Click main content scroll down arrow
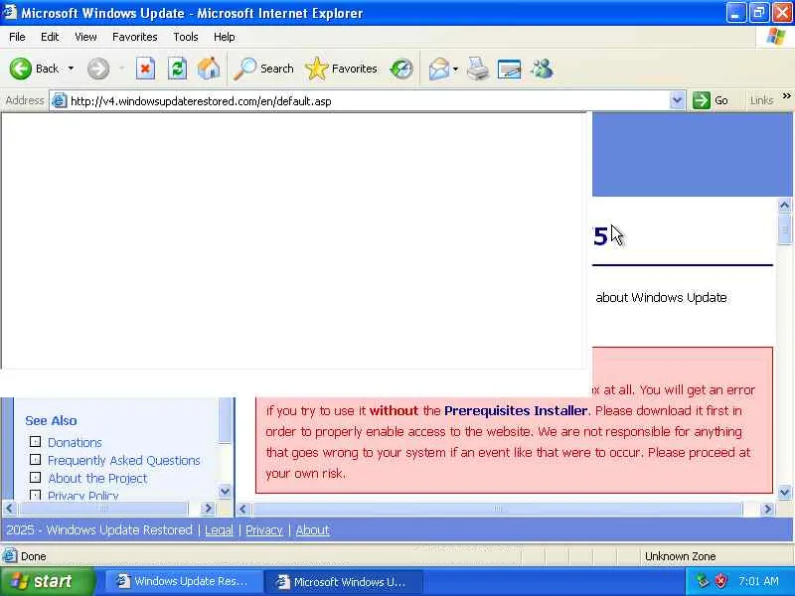 (784, 492)
